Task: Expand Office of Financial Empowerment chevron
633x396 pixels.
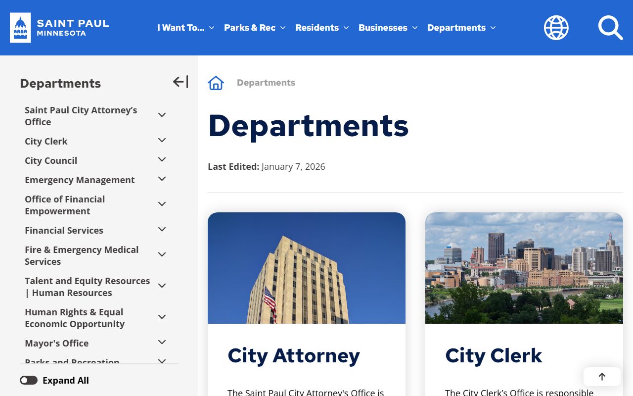Action: 162,204
